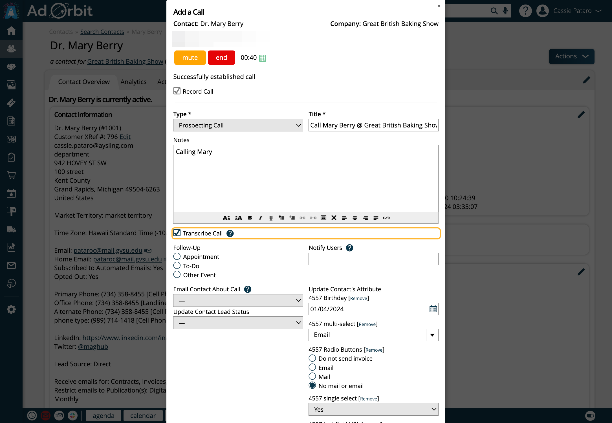Align Notes text left
Image resolution: width=612 pixels, height=423 pixels.
344,218
